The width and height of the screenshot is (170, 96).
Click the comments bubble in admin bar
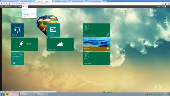click(20, 7)
